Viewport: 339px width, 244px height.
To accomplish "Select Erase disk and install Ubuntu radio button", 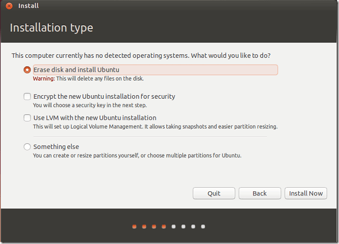I will [27, 70].
